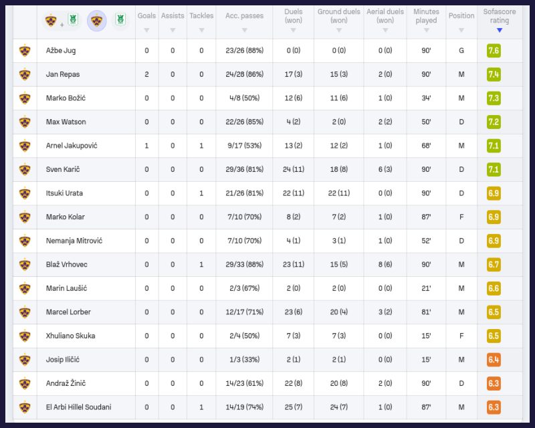Image resolution: width=535 pixels, height=428 pixels.
Task: Open Jan Repas player page
Action: (62, 74)
